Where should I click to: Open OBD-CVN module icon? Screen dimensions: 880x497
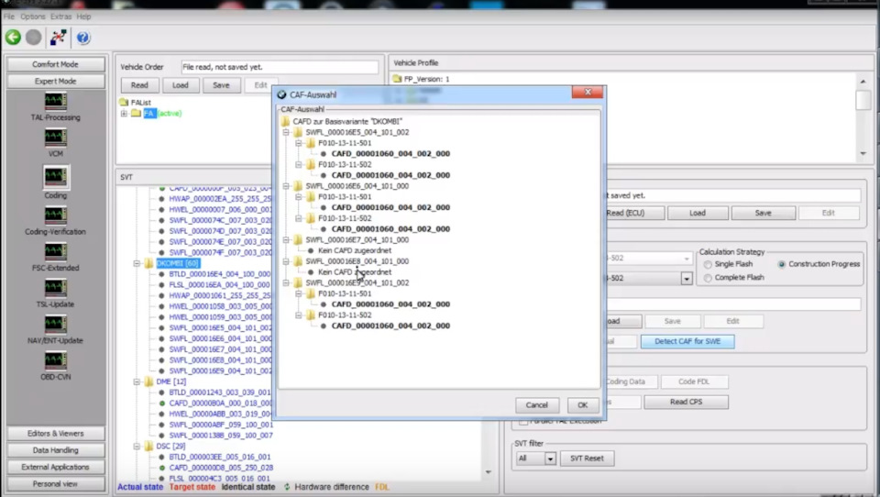tap(56, 360)
